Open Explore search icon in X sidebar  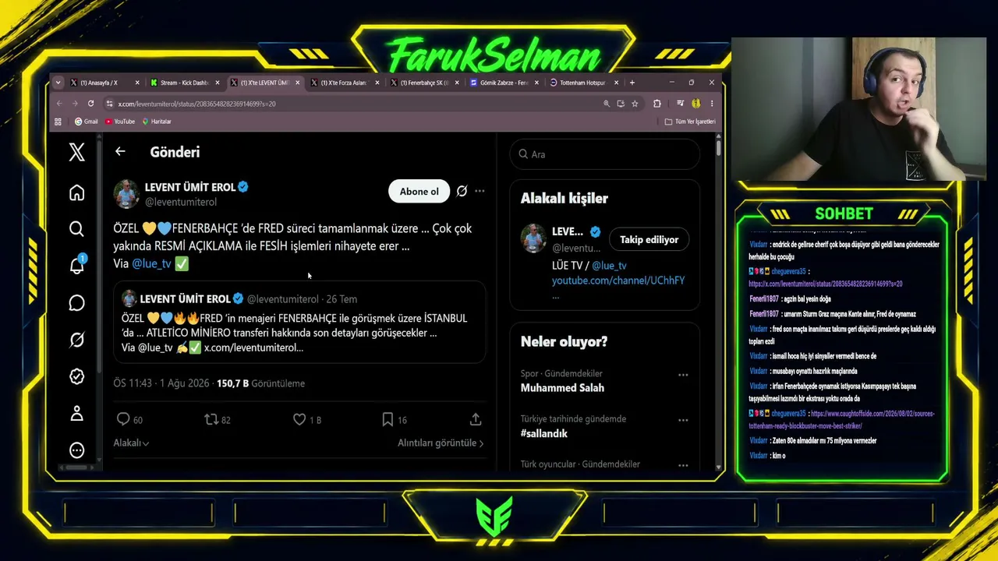click(x=76, y=229)
